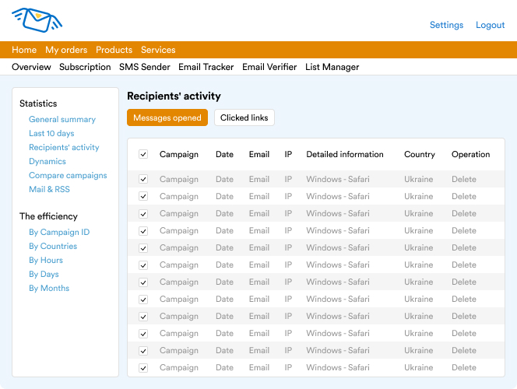Viewport: 517px width, 389px height.
Task: Click the envelope logo icon
Action: 37,20
